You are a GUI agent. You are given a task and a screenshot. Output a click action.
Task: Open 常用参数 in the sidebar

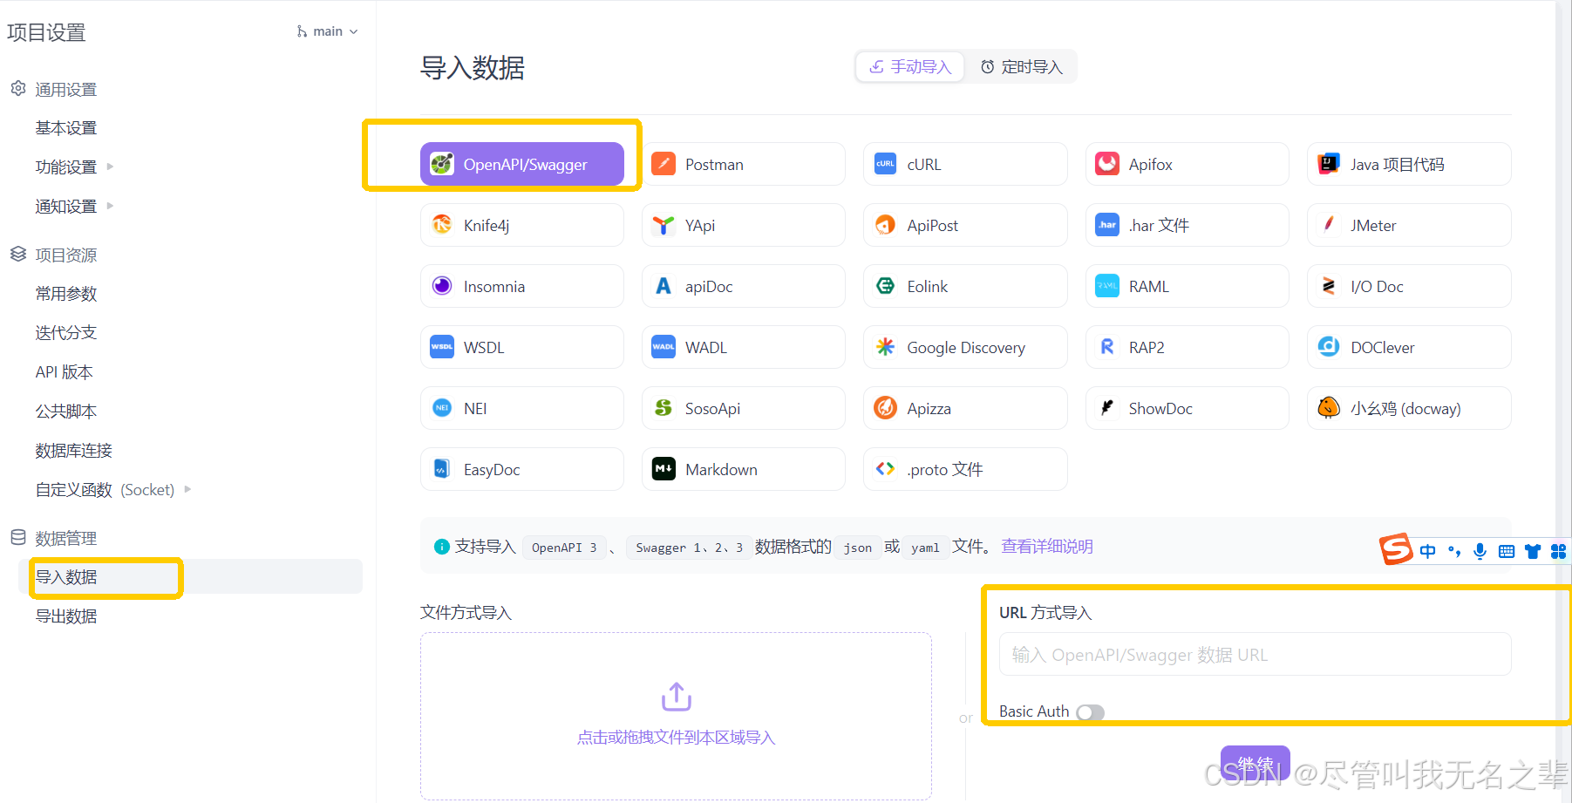coord(66,294)
